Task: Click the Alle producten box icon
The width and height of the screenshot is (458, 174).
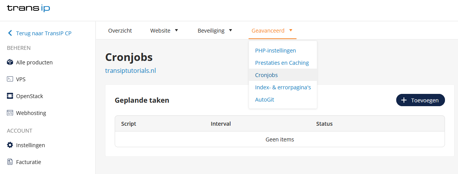Action: coord(10,62)
